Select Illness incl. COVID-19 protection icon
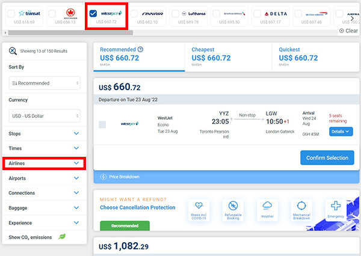Image resolution: width=361 pixels, height=256 pixels. (x=199, y=210)
